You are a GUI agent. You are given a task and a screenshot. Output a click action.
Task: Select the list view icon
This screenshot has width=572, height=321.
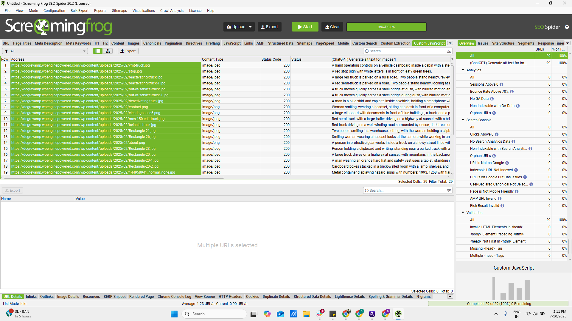97,51
